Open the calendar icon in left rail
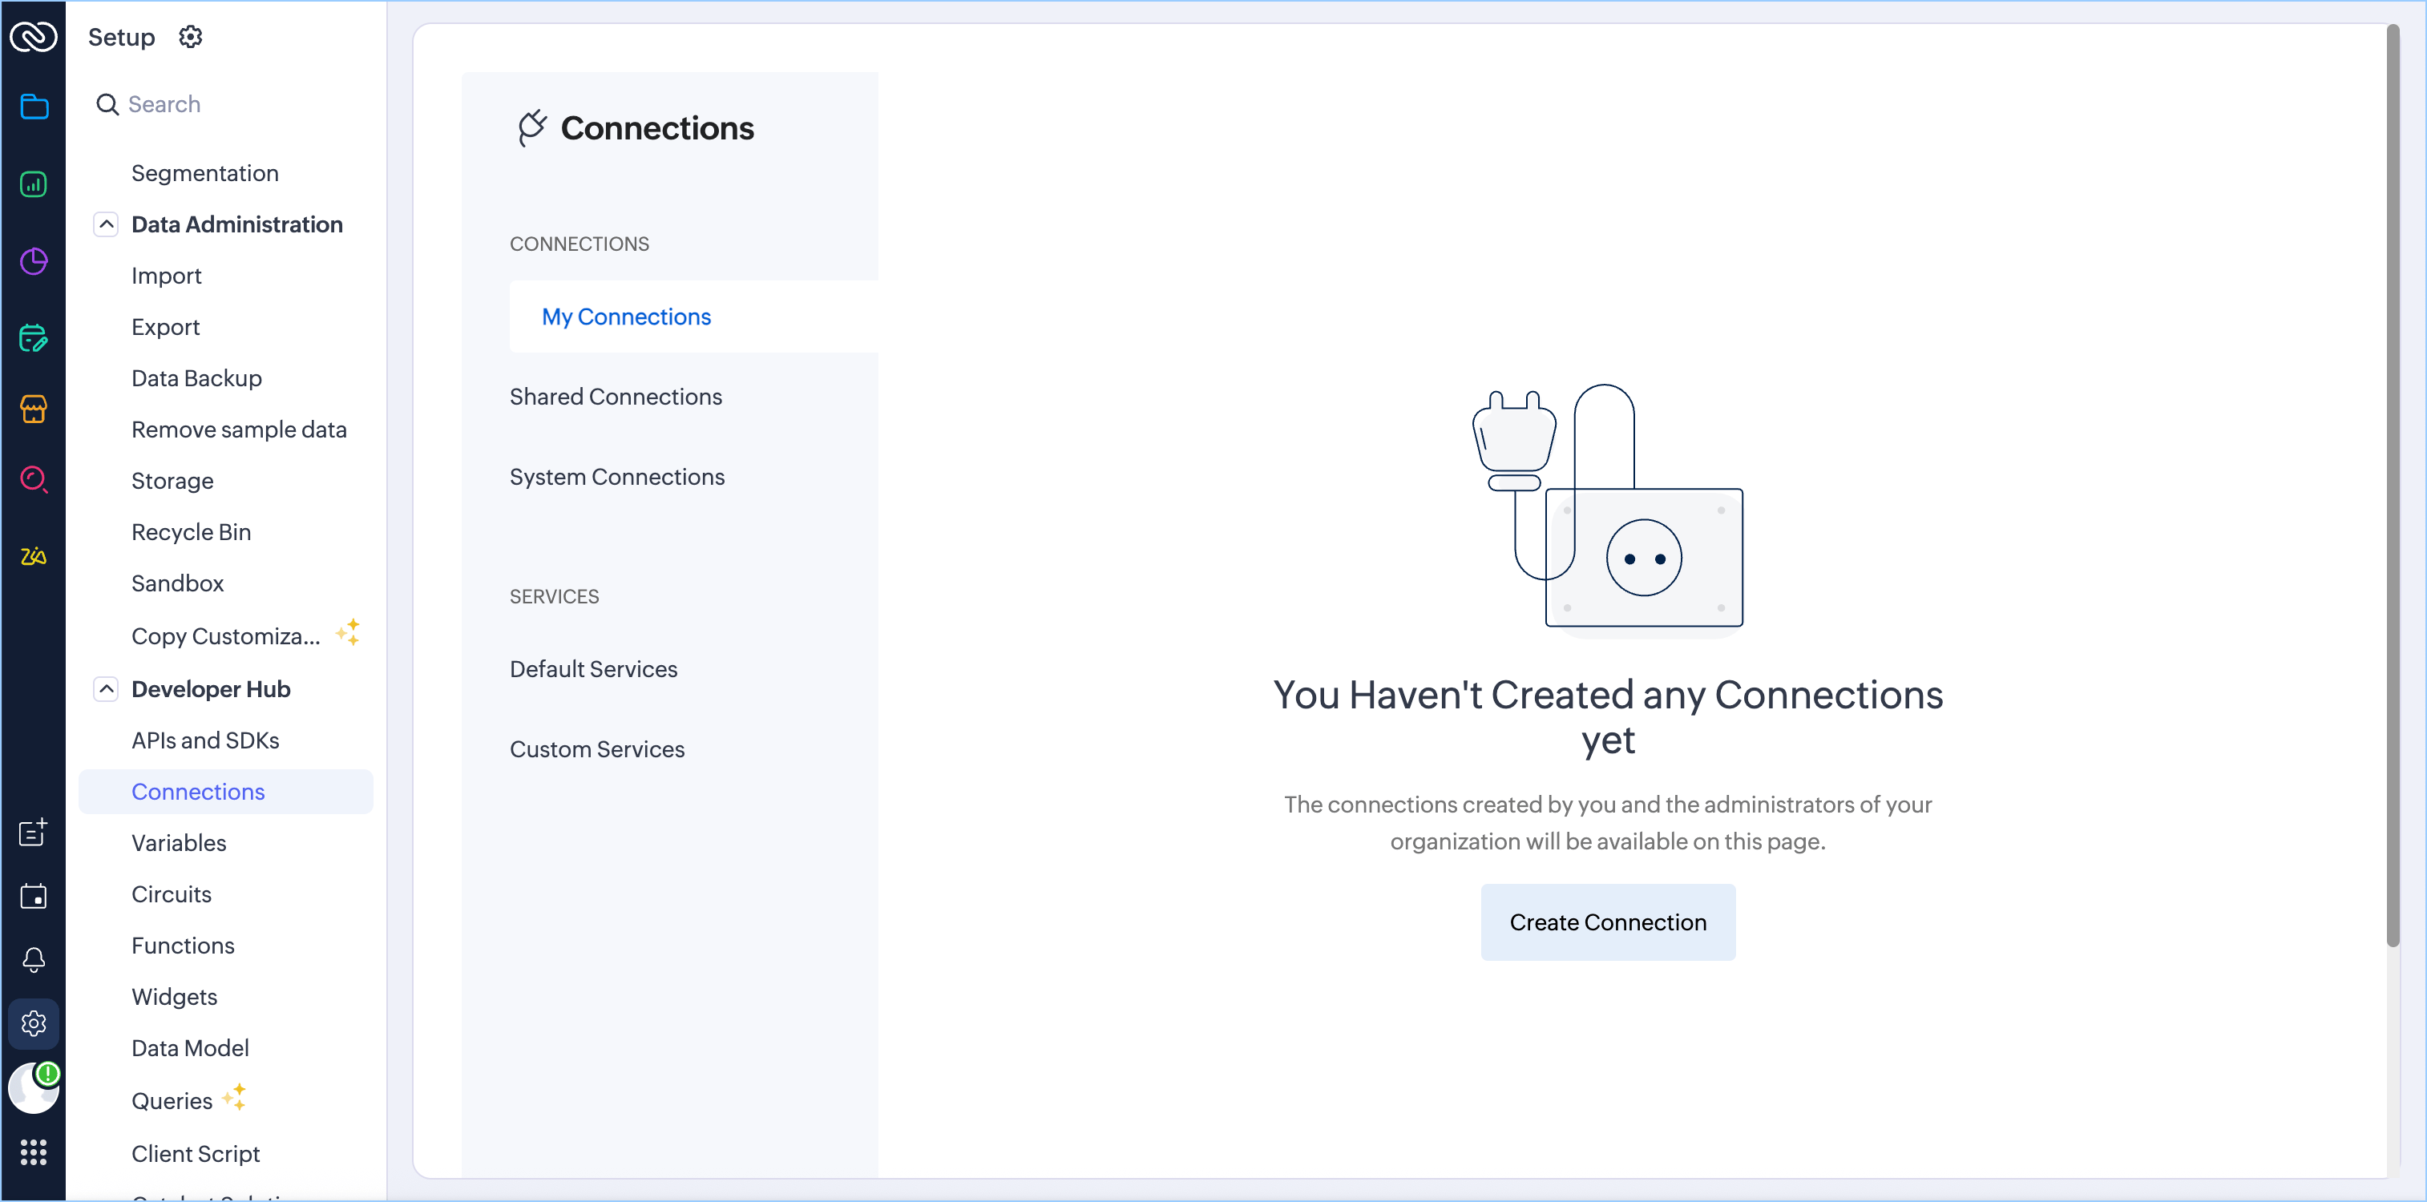This screenshot has height=1202, width=2427. pyautogui.click(x=34, y=896)
